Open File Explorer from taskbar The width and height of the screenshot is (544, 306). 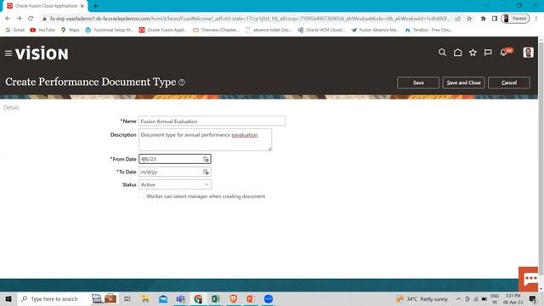pos(145,298)
